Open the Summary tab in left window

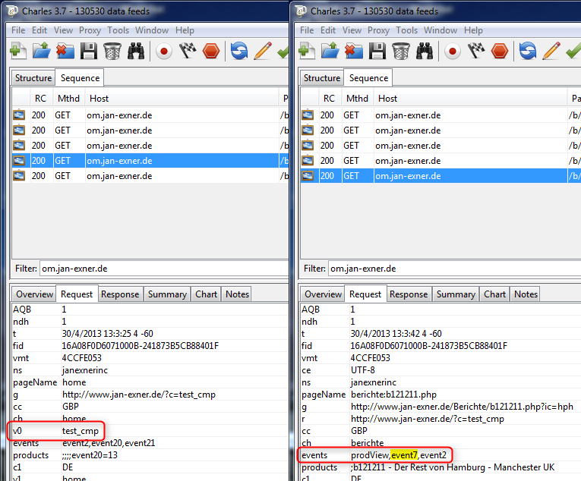coord(167,294)
